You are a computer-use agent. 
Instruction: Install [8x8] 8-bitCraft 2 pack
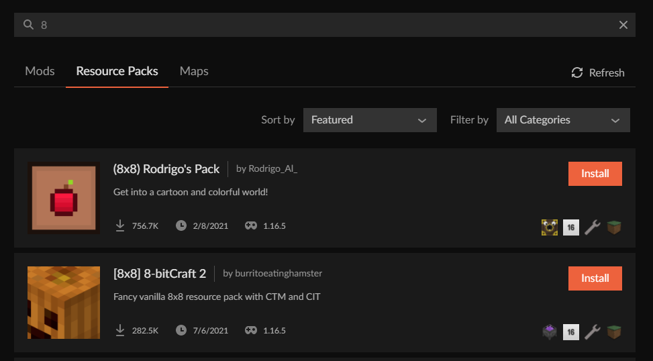595,278
